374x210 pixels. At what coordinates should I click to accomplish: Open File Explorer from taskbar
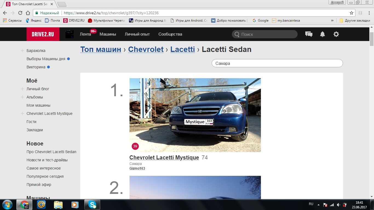58,205
